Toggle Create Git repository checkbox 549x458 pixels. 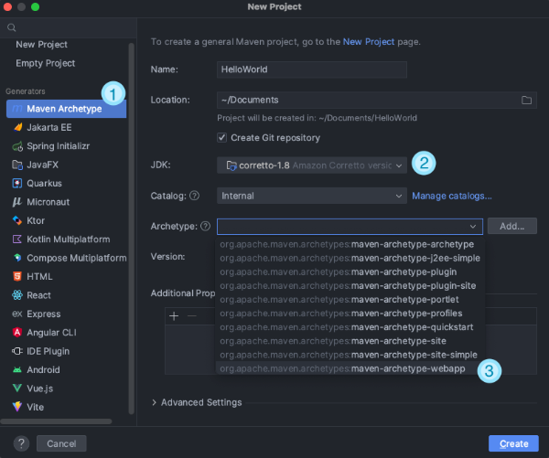(x=222, y=137)
